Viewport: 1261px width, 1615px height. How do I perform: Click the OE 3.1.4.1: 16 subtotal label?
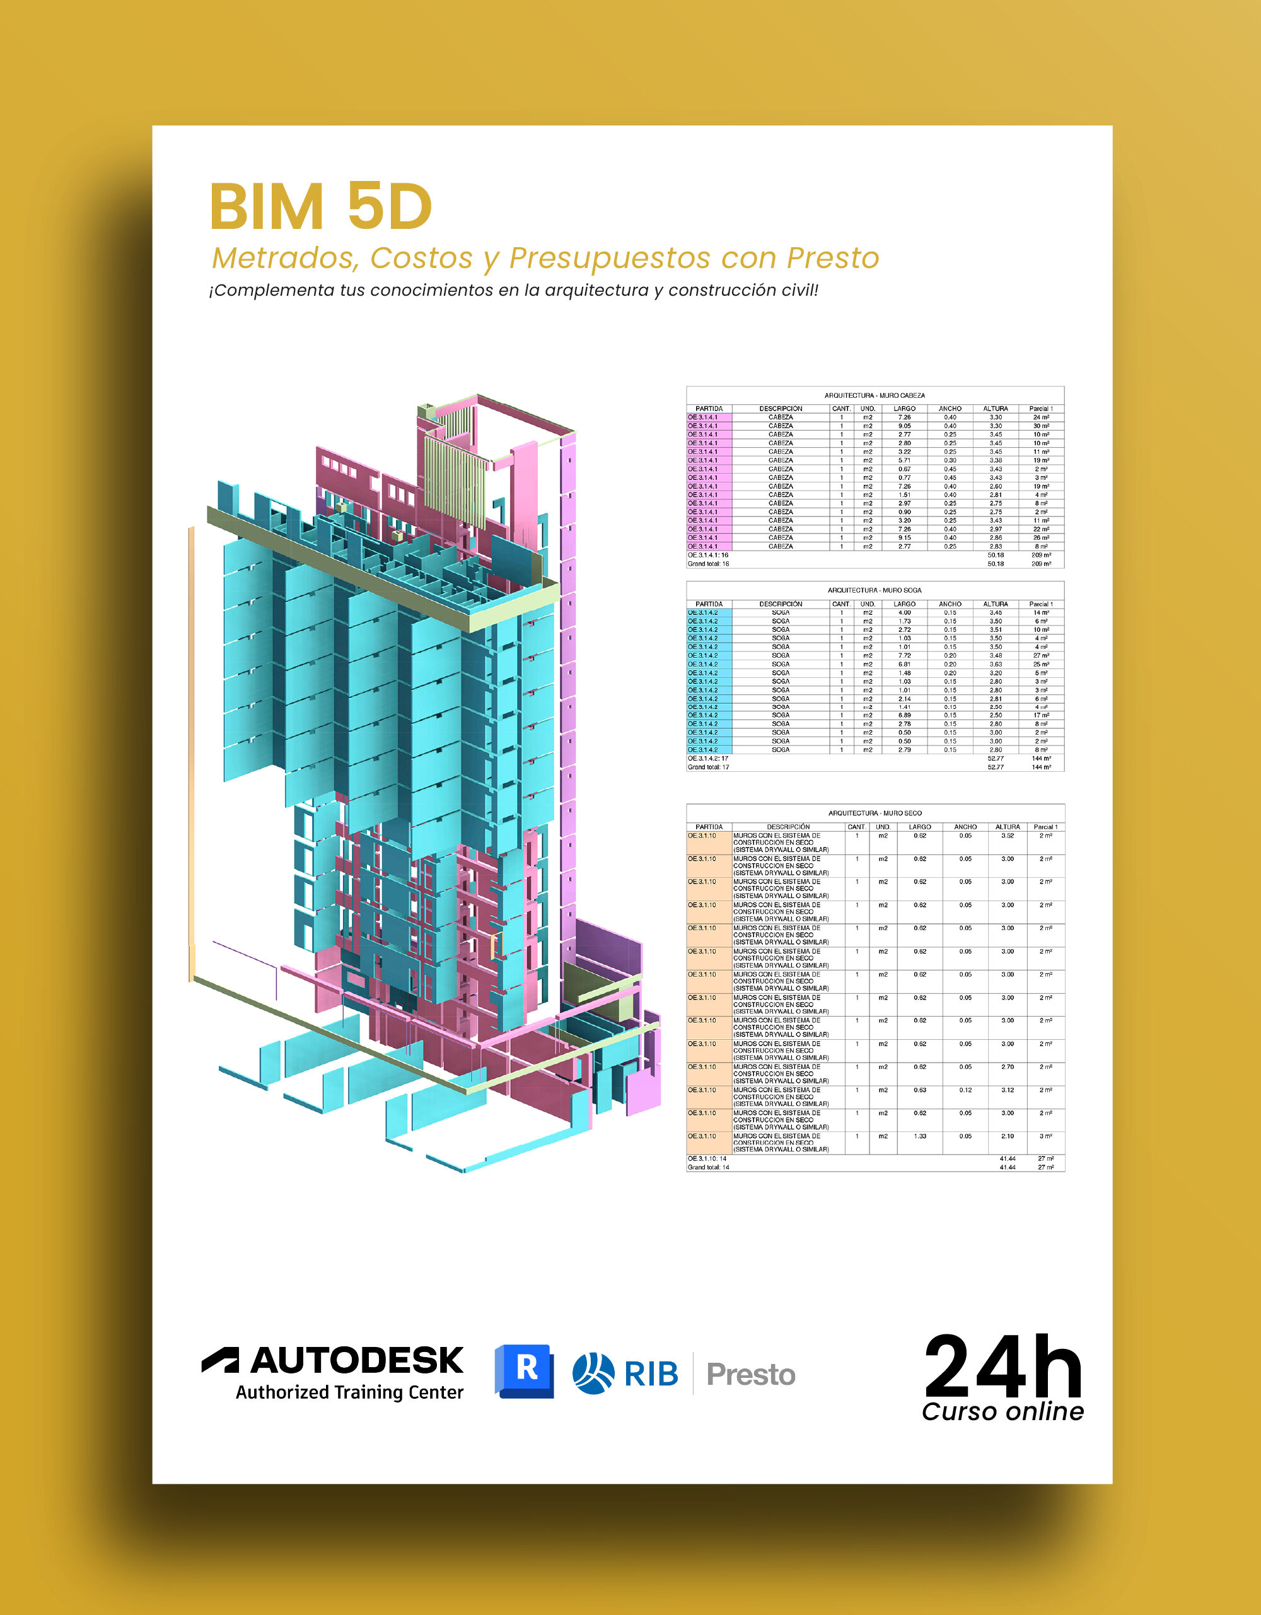click(x=707, y=554)
